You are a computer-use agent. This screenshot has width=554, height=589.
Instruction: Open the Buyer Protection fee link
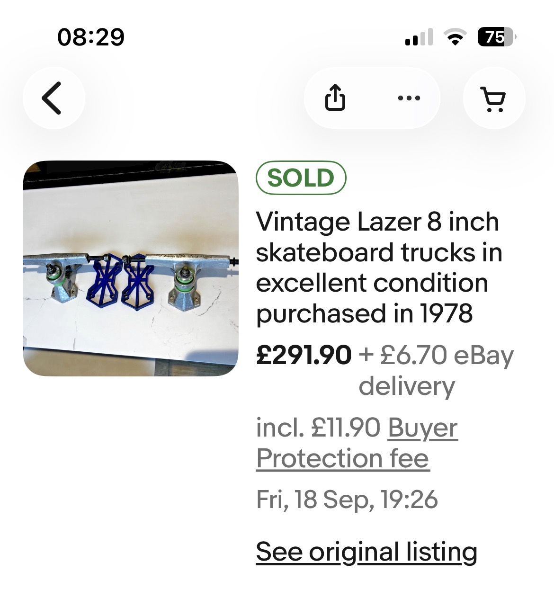pos(357,443)
